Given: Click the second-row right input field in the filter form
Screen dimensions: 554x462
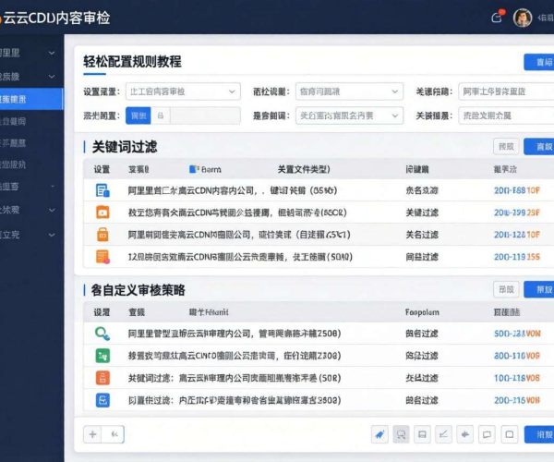Looking at the screenshot, I should tap(506, 115).
